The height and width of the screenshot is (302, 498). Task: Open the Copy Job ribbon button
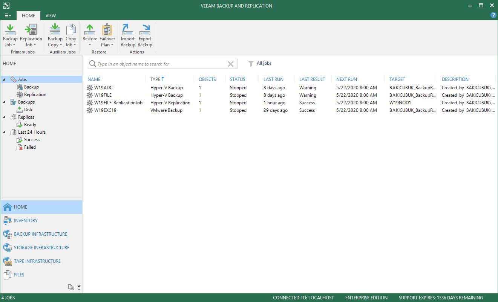point(71,35)
